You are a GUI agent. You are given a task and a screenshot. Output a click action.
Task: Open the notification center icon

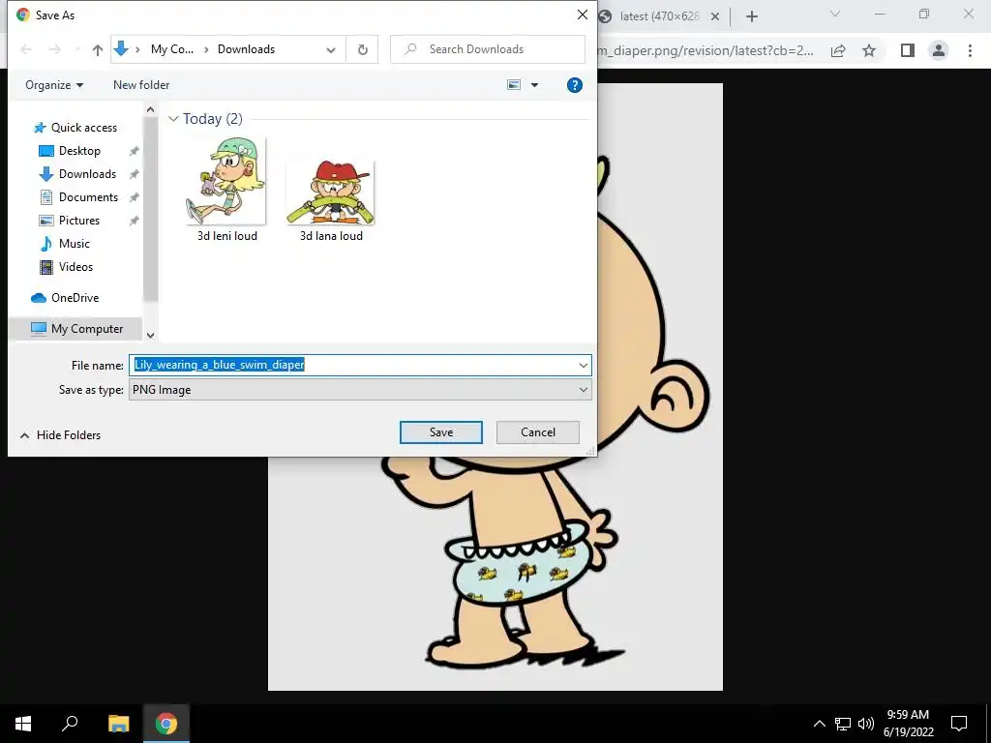click(x=959, y=724)
